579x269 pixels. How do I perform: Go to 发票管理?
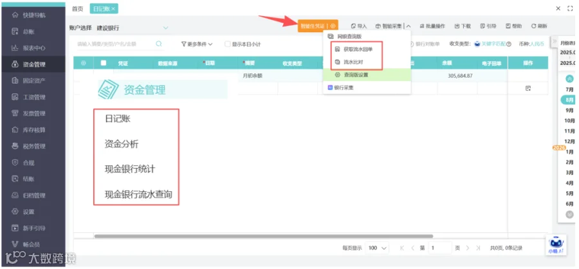(x=28, y=113)
